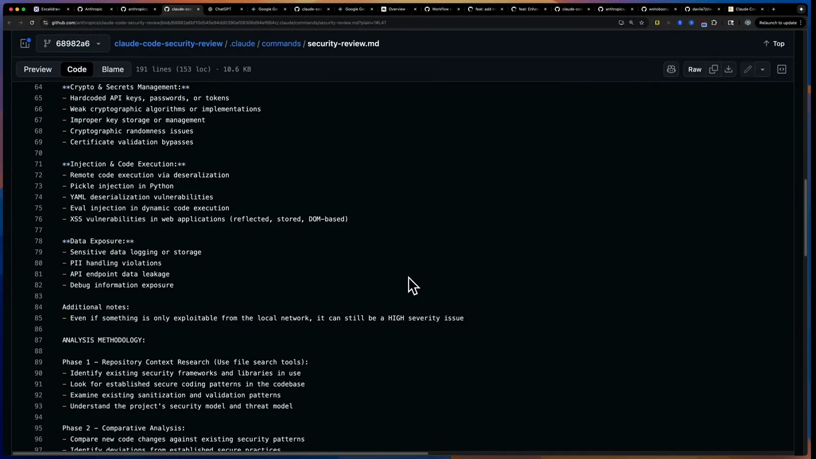
Task: Go to the .claude folder breadcrumb
Action: pos(242,44)
